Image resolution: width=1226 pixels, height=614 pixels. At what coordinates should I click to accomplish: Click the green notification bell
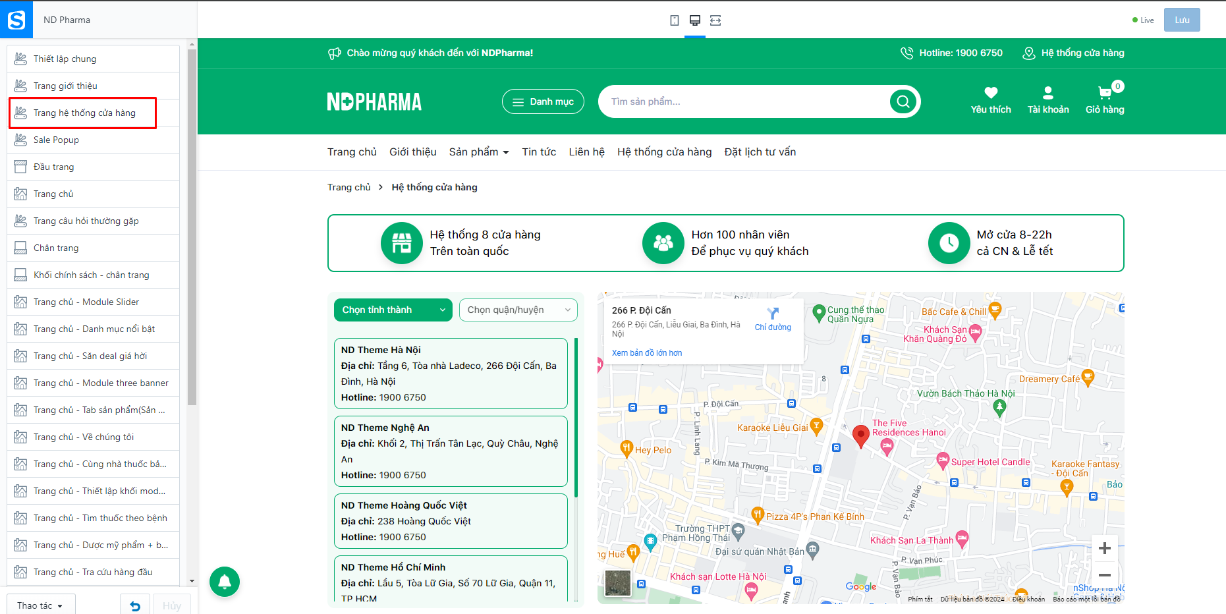click(225, 582)
